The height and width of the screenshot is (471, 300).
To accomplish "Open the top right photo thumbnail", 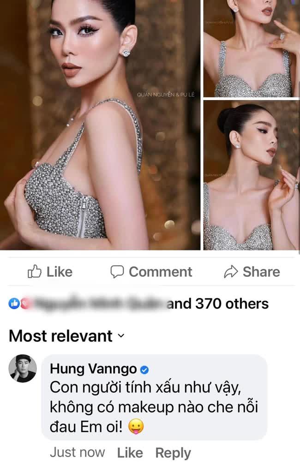I will [252, 48].
